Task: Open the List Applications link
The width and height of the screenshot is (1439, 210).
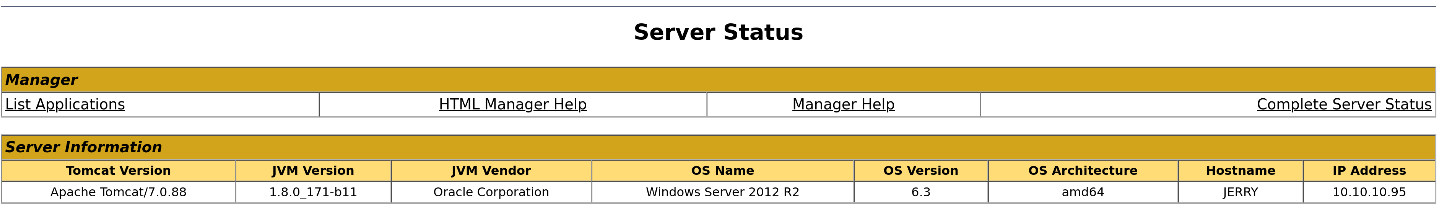Action: click(65, 104)
